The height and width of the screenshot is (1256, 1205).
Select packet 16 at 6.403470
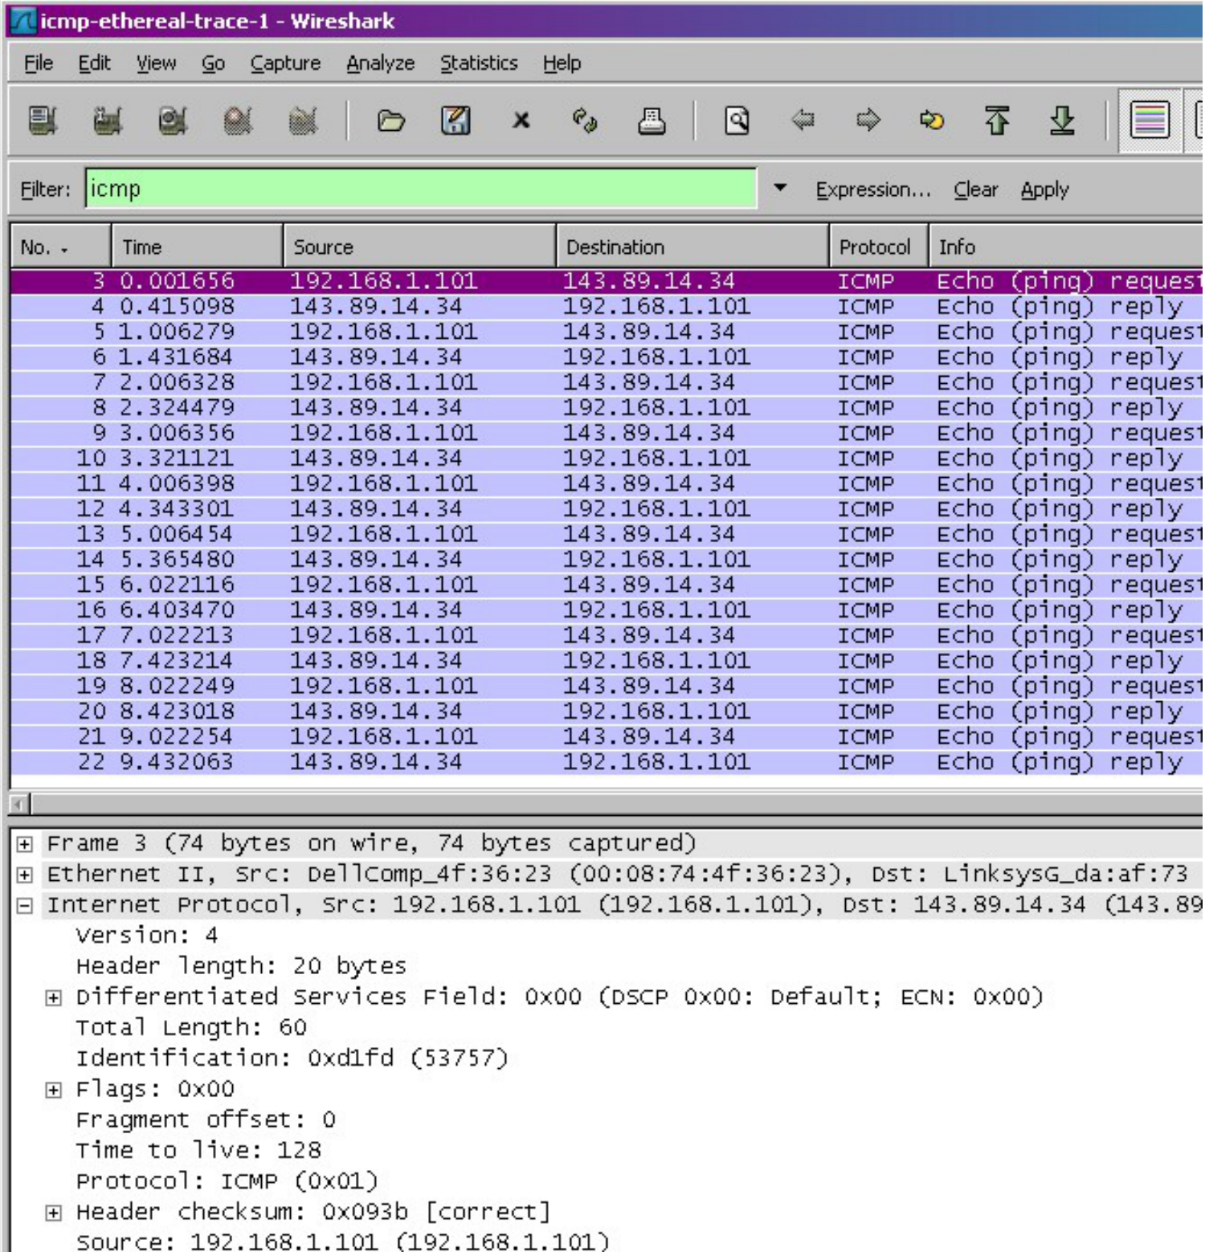coord(607,611)
